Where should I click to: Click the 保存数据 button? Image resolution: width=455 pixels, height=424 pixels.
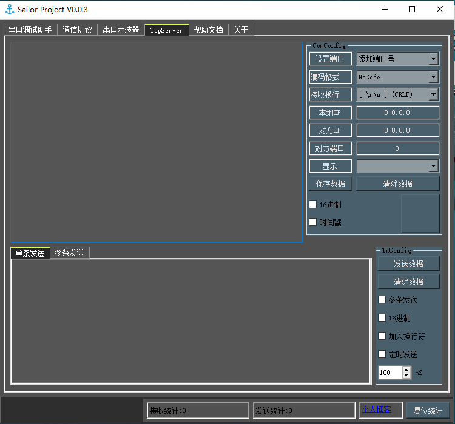(x=331, y=184)
